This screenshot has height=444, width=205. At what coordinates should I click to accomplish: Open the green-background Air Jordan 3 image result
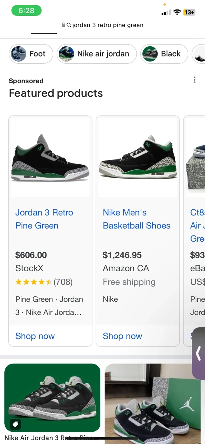point(52,398)
